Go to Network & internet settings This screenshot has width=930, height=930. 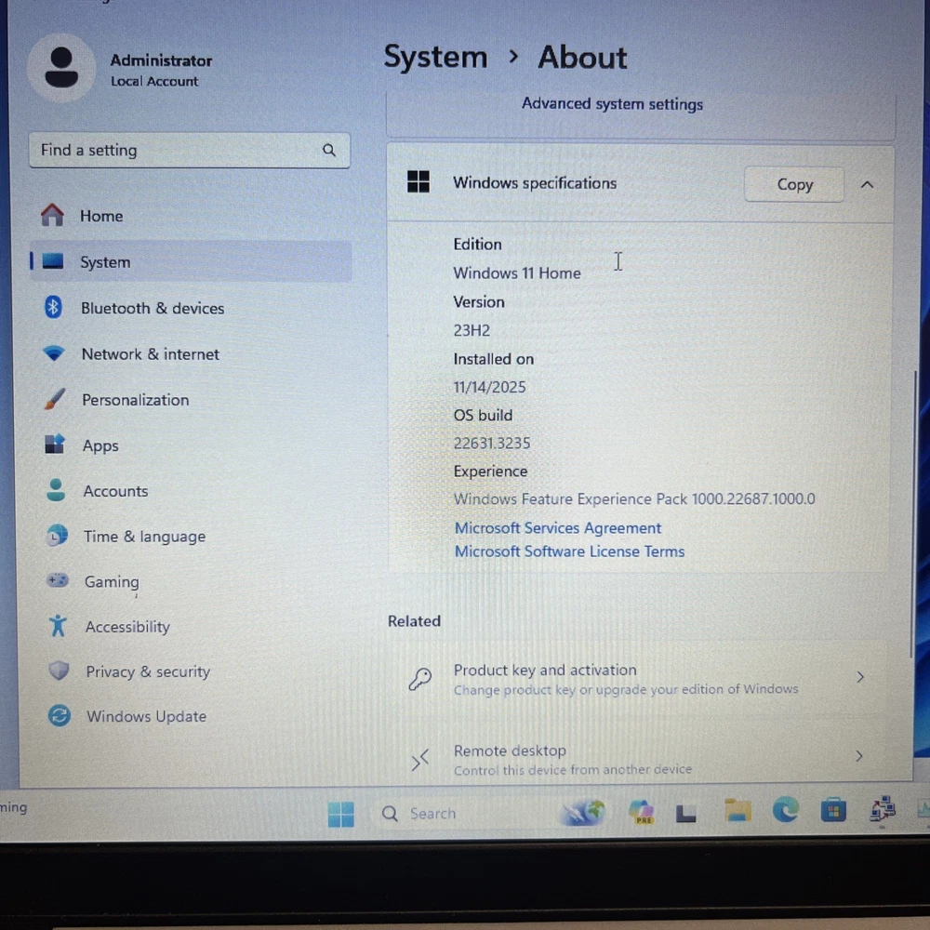click(150, 354)
